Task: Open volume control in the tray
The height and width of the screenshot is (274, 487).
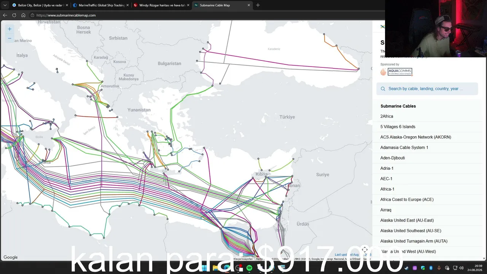Action: point(461,268)
